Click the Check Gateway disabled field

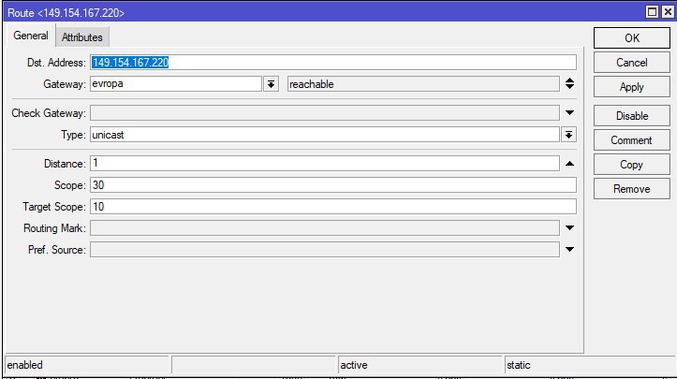point(325,113)
